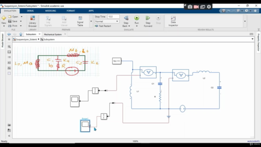261x147 pixels.
Task: Close the Subsystem tab
Action: click(x=40, y=34)
